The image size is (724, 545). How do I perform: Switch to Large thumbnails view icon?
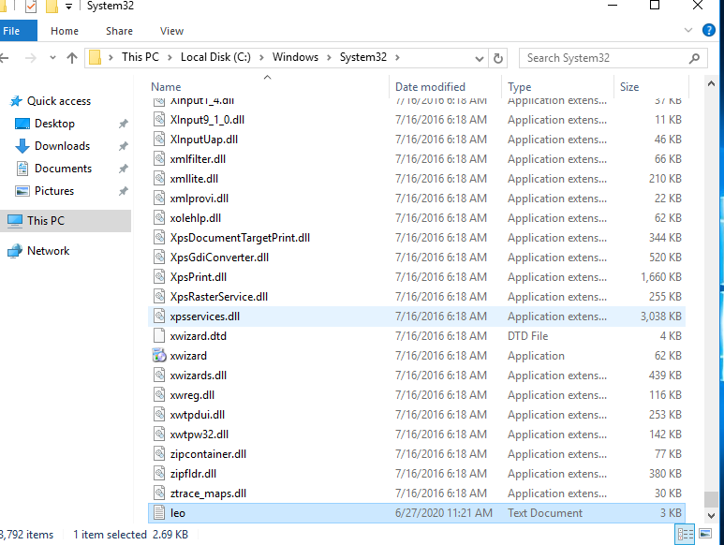tap(705, 535)
